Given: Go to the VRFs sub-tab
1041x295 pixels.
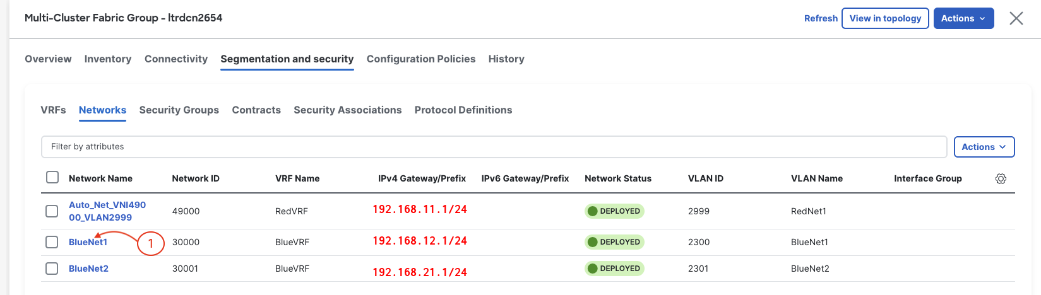Looking at the screenshot, I should [53, 110].
